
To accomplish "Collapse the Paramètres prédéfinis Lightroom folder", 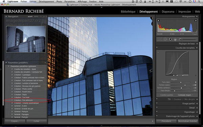I will coord(9,66).
